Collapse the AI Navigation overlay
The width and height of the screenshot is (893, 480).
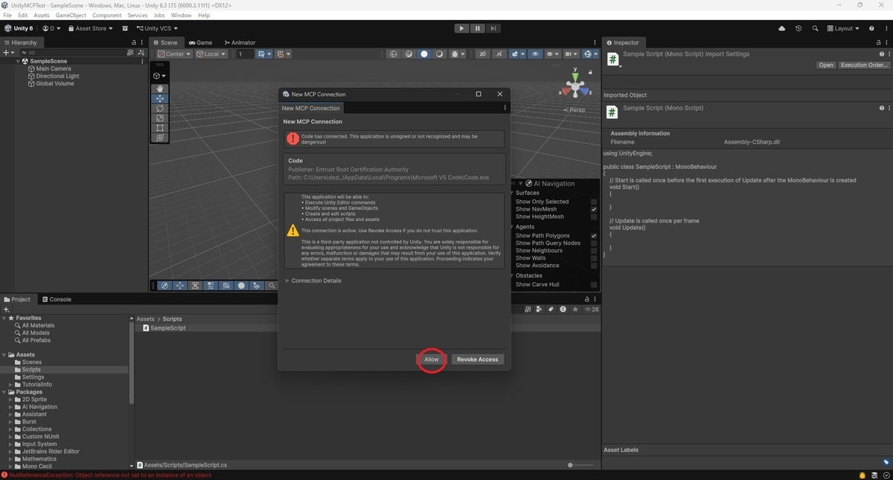(x=521, y=183)
